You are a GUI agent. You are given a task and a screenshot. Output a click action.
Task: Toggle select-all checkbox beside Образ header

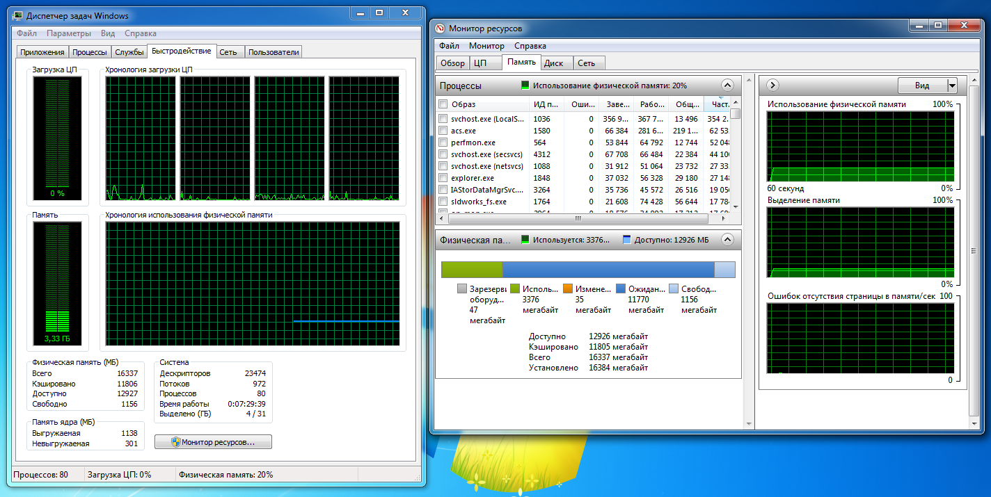click(x=443, y=104)
